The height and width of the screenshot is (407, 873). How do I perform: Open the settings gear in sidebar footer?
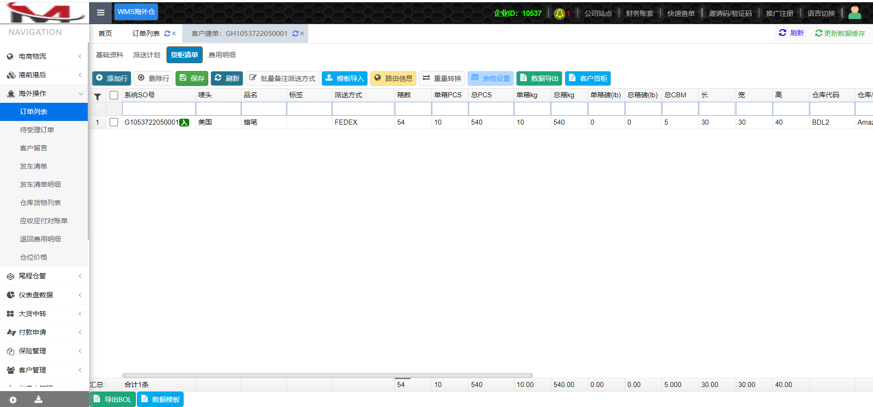click(13, 400)
